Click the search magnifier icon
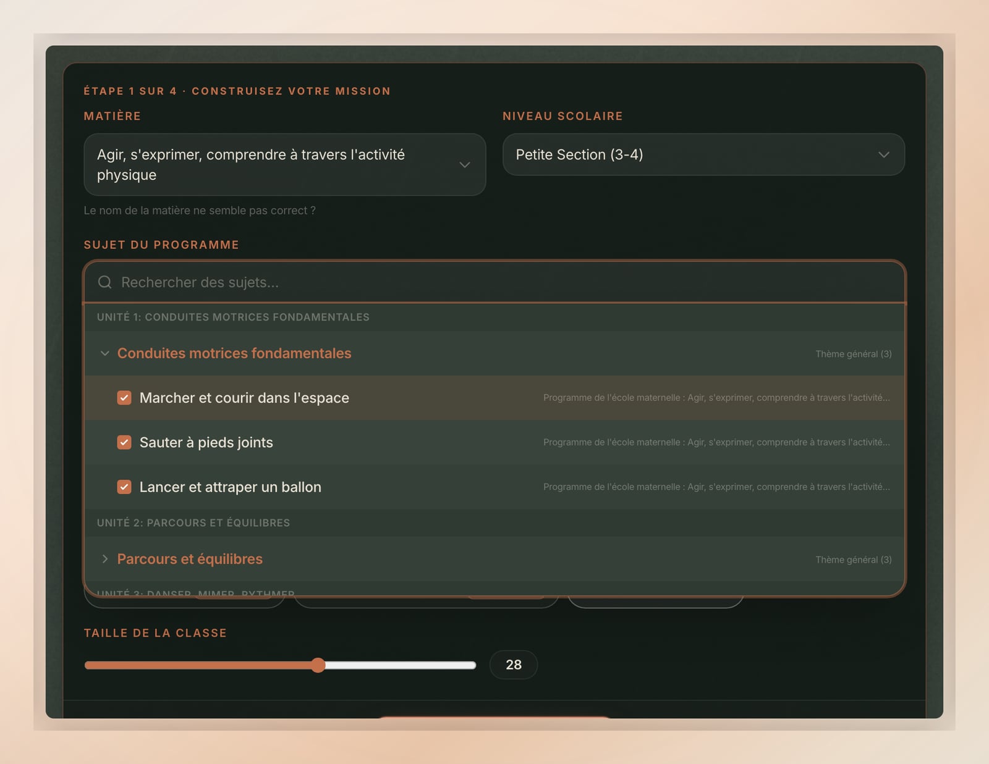 [x=105, y=282]
